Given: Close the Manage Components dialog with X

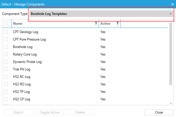Looking at the screenshot, I should tap(173, 4).
